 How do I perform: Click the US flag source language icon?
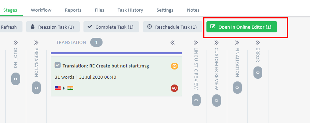coord(58,88)
